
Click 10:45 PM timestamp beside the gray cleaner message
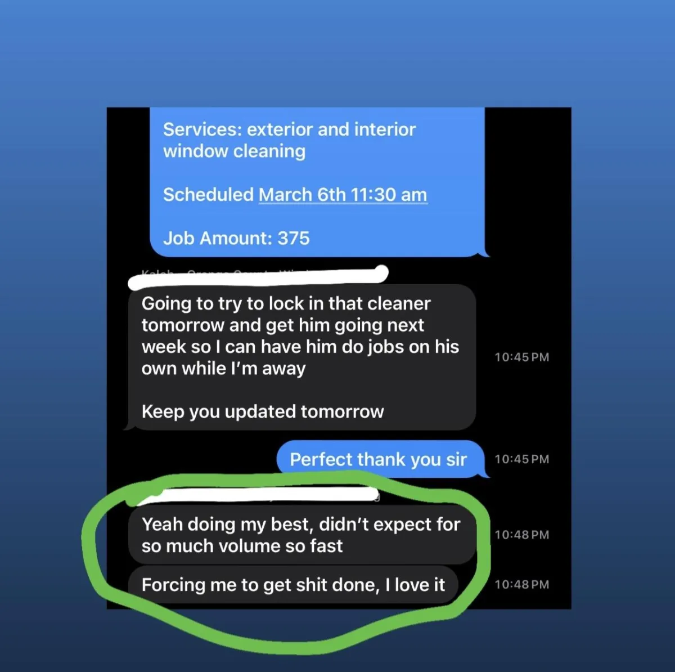point(521,357)
